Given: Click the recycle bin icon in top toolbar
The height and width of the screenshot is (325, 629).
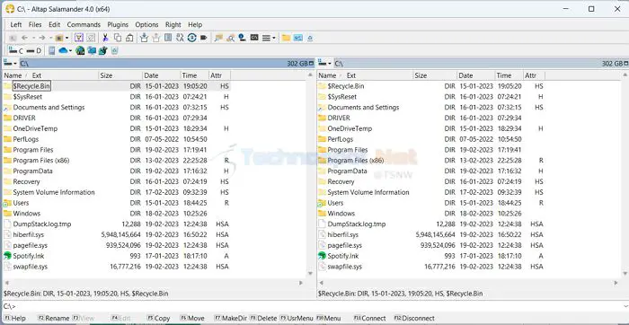Looking at the screenshot, I should click(310, 38).
